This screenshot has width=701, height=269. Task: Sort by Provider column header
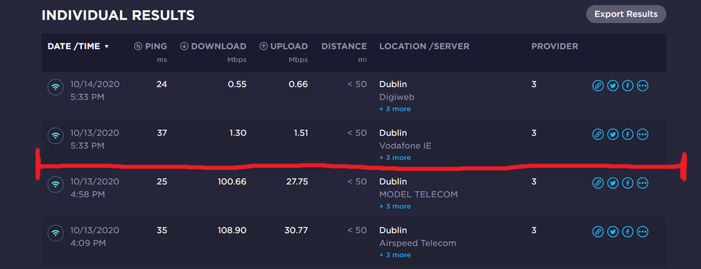pos(554,46)
